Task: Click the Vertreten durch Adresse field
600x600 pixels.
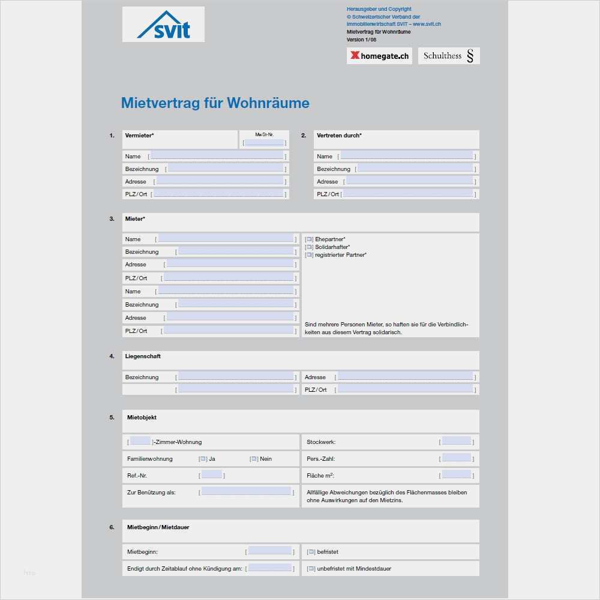Action: [409, 181]
